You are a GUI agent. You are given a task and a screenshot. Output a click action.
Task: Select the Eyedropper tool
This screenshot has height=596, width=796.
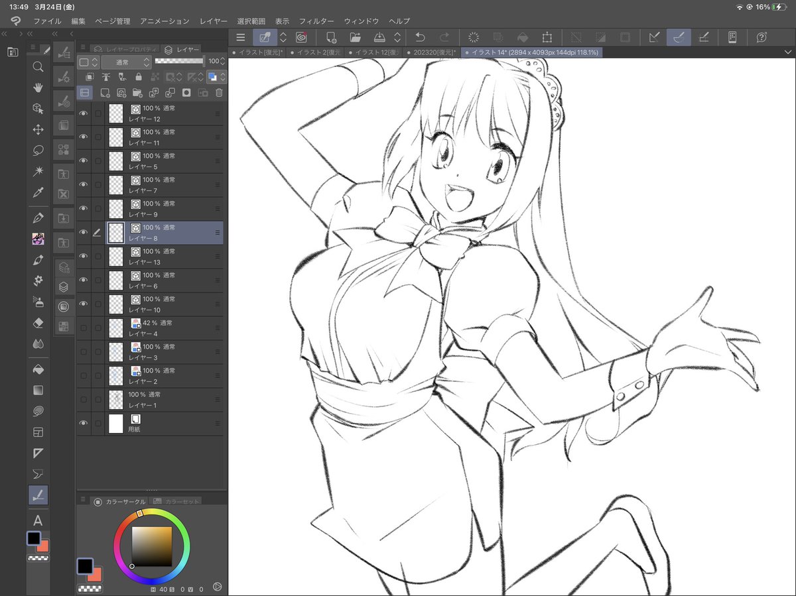(38, 193)
